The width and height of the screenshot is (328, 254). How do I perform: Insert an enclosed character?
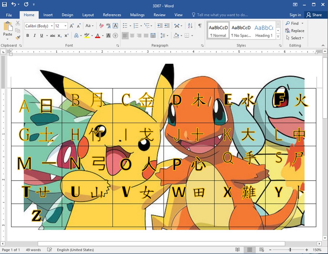[115, 35]
